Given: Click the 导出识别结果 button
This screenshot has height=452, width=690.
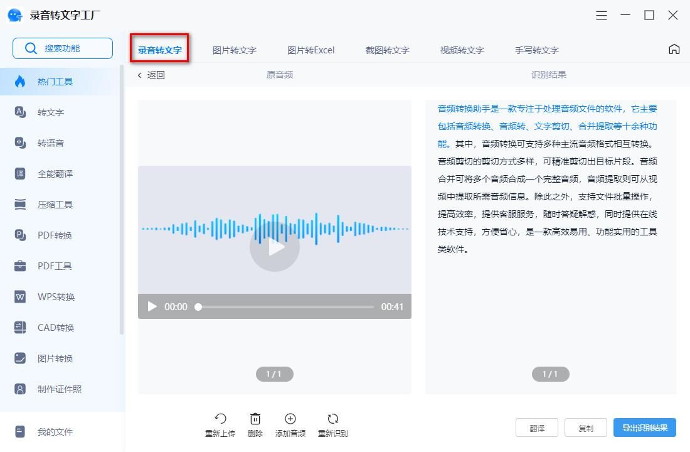Looking at the screenshot, I should [x=645, y=428].
